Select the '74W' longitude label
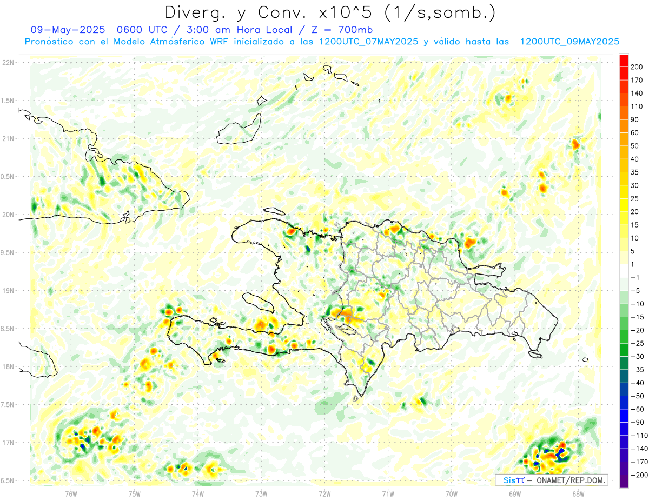649x501 pixels. point(198,493)
